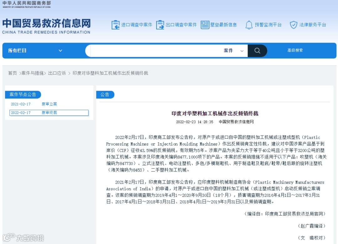The width and height of the screenshot is (338, 244).
Task: Click the legal service shield icon
Action: pos(293,25)
